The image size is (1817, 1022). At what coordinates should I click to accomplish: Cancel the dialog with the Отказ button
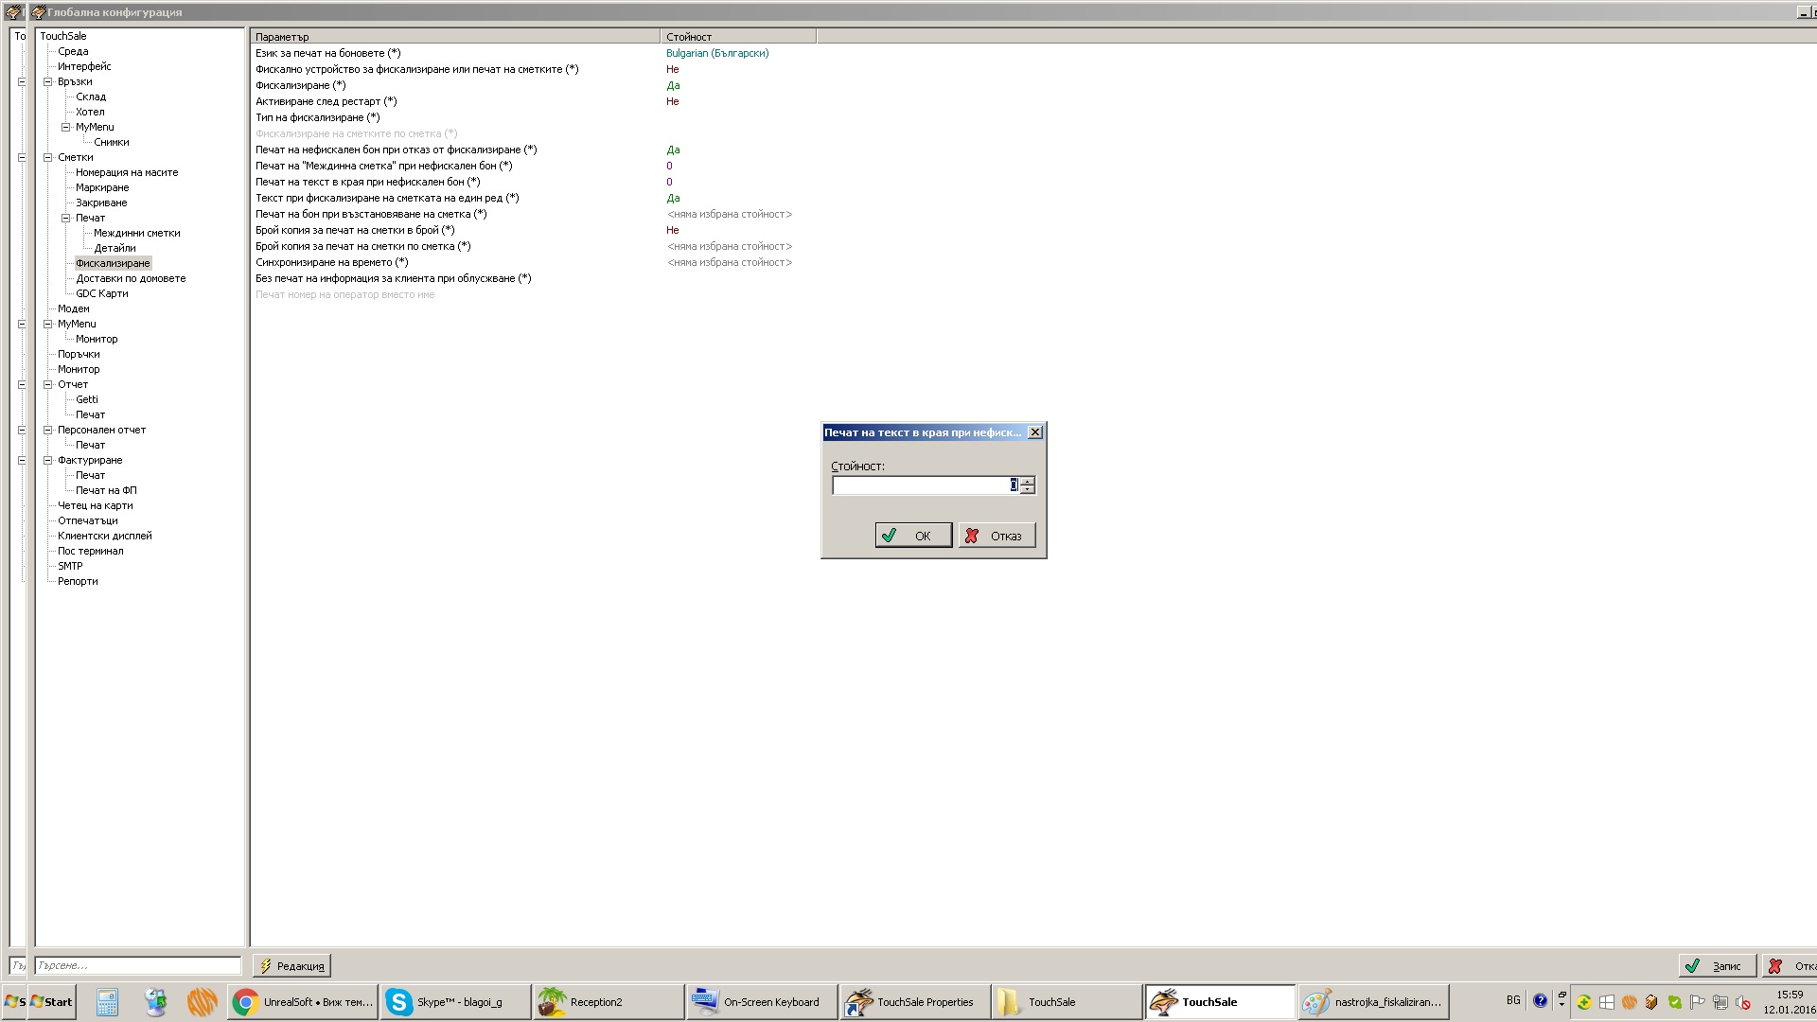[x=997, y=536]
